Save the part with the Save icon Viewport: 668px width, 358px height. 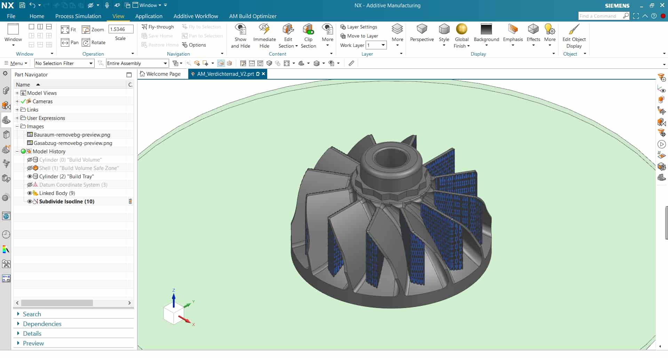point(22,5)
